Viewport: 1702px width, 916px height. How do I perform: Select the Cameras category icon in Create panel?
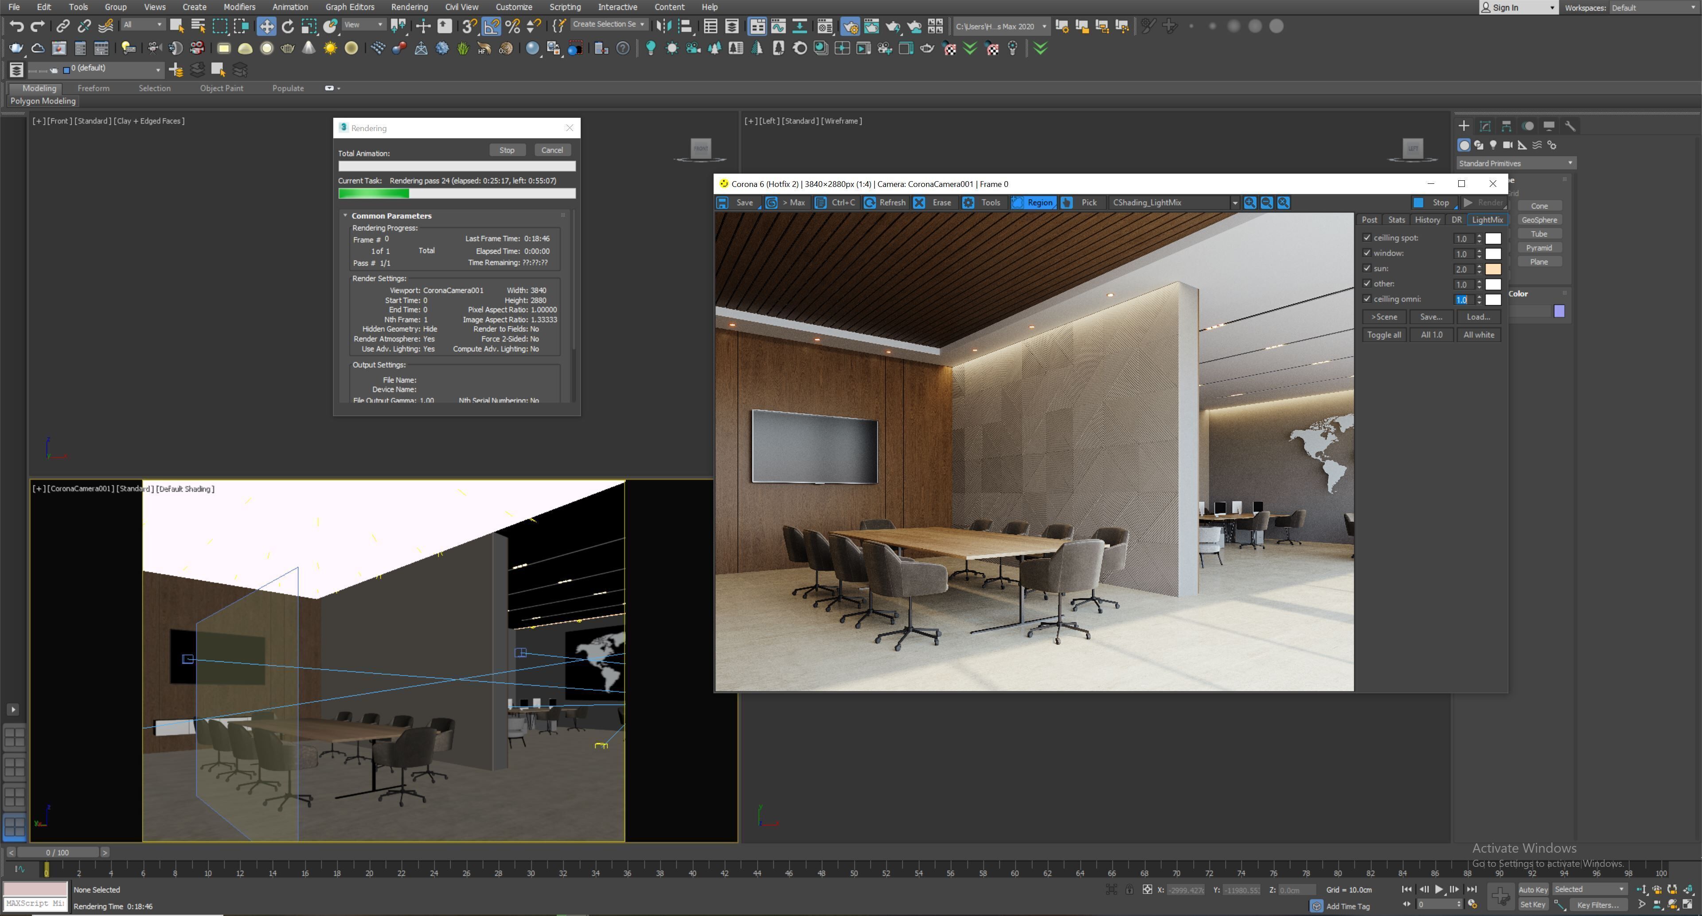(1508, 145)
